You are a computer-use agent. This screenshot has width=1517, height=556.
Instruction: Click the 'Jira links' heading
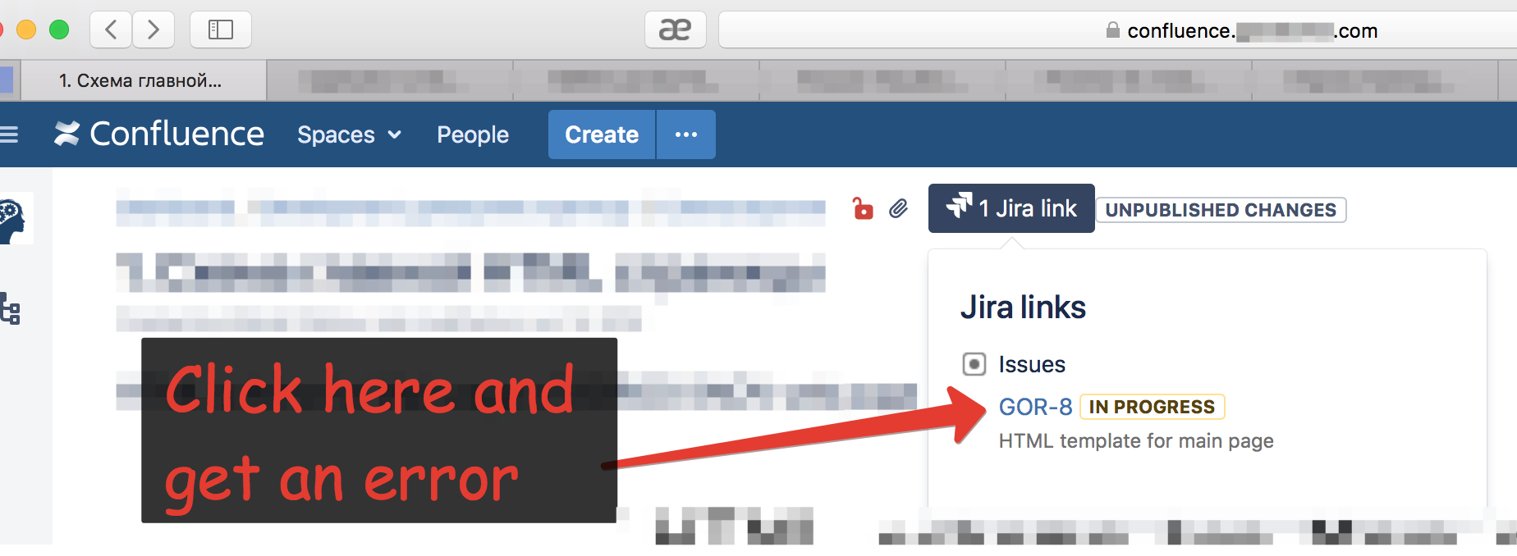pyautogui.click(x=1023, y=308)
